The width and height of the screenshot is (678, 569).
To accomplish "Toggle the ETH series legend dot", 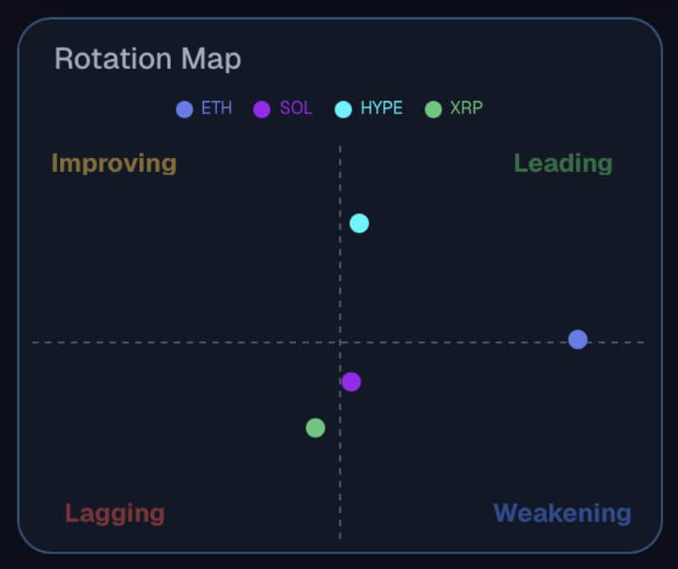I will [184, 109].
